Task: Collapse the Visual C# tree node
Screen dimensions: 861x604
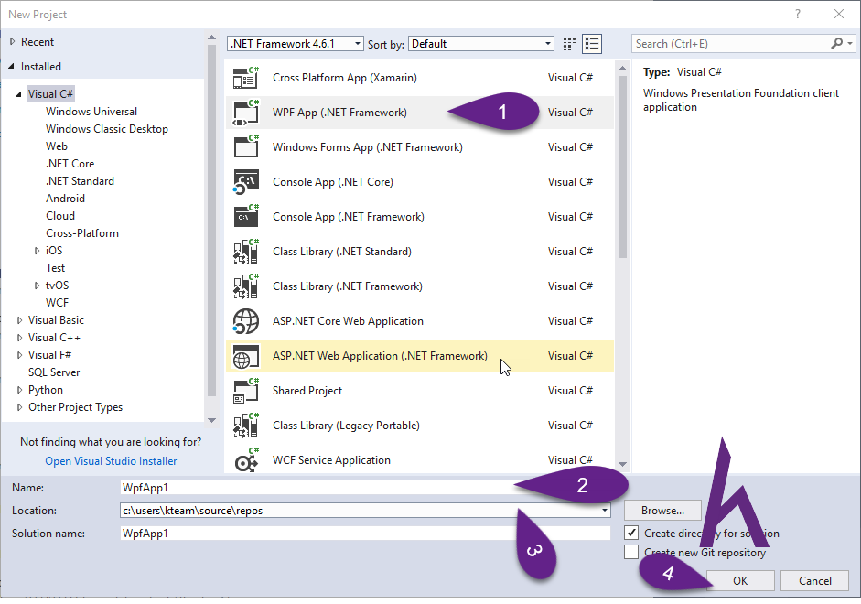Action: (18, 94)
